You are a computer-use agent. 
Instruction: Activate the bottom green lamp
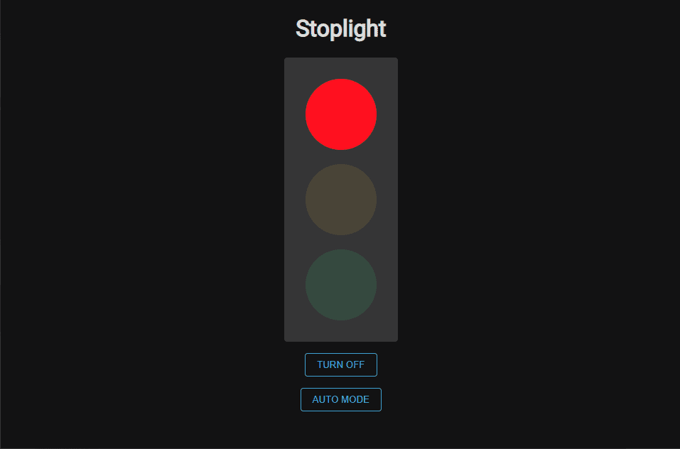point(341,285)
